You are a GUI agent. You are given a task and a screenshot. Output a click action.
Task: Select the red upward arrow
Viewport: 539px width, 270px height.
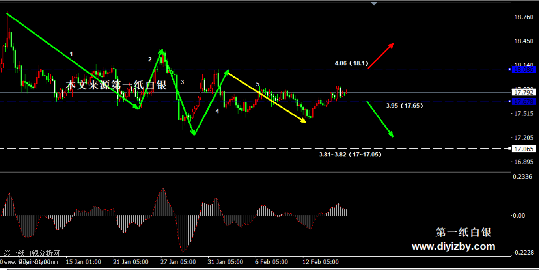tap(381, 56)
